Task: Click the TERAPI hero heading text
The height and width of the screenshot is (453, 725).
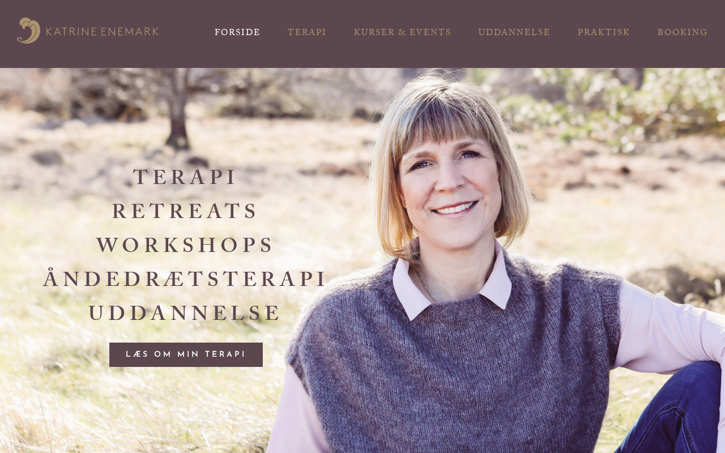Action: pos(185,177)
